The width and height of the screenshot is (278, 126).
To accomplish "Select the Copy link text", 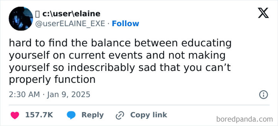I will [148, 115].
